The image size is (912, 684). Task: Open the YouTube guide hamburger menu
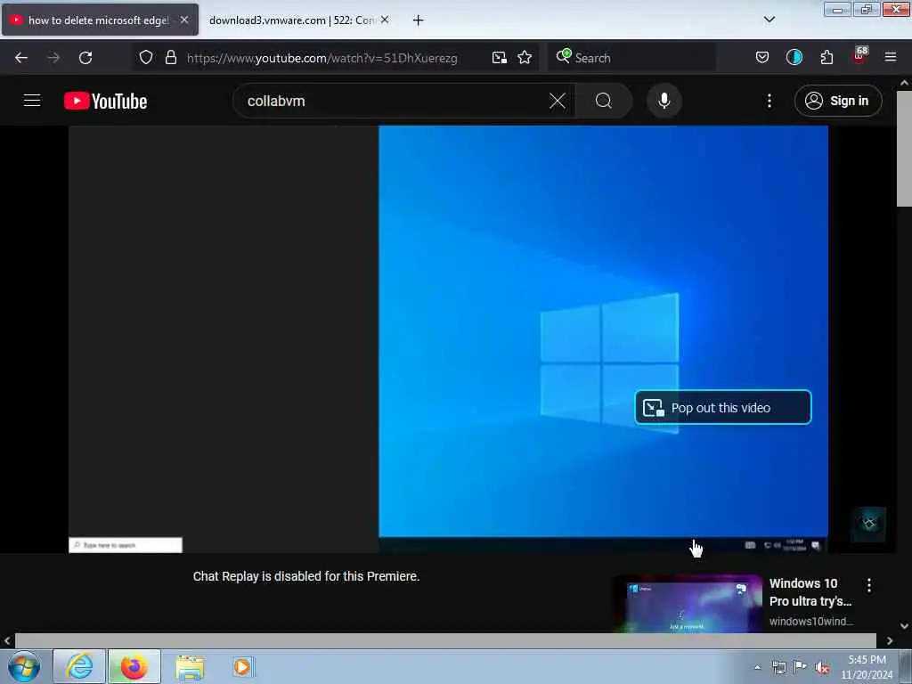point(32,101)
